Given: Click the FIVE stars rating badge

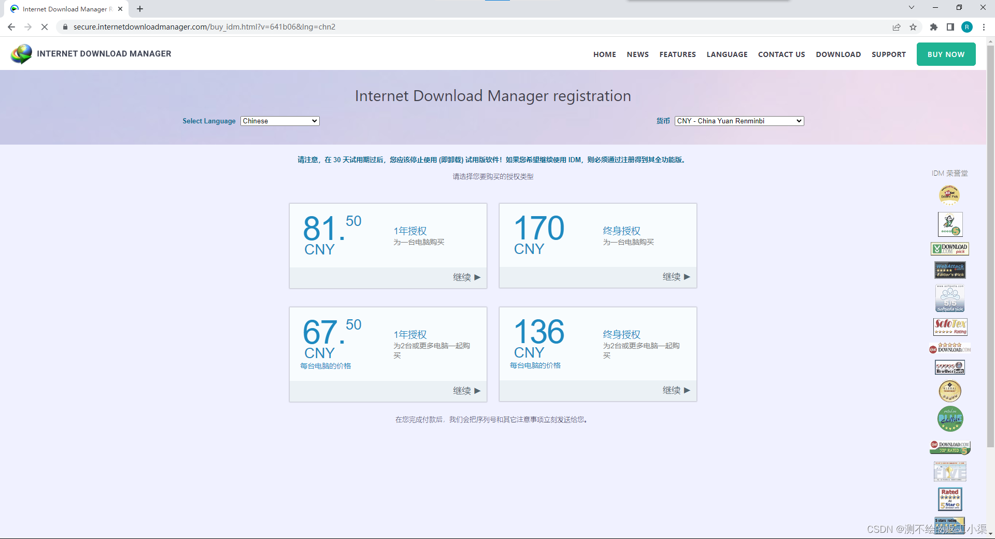Looking at the screenshot, I should tap(950, 472).
